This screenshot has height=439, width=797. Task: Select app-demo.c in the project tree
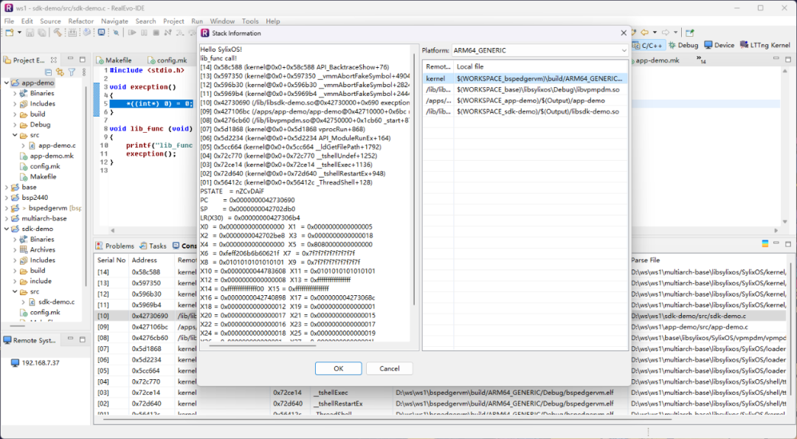coord(56,145)
